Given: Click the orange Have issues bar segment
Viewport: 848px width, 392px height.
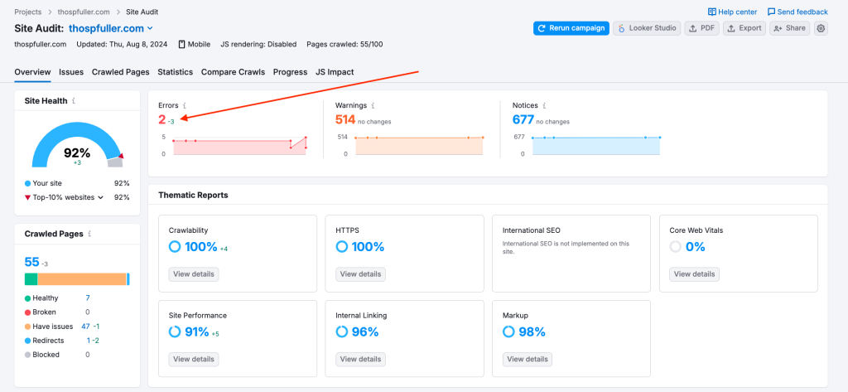Looking at the screenshot, I should pyautogui.click(x=82, y=279).
